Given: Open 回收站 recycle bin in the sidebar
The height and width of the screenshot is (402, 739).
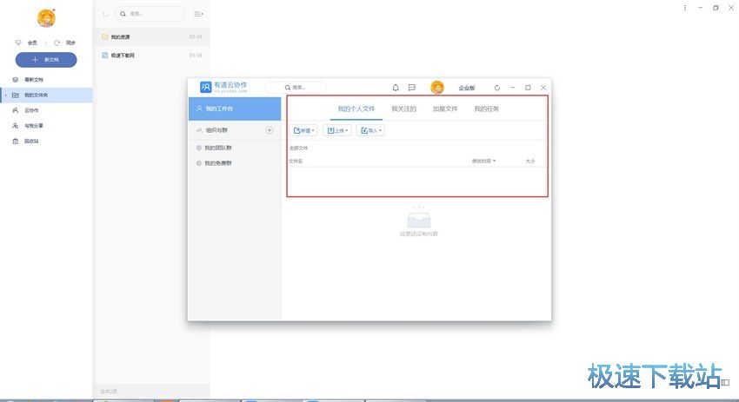Looking at the screenshot, I should [46, 142].
